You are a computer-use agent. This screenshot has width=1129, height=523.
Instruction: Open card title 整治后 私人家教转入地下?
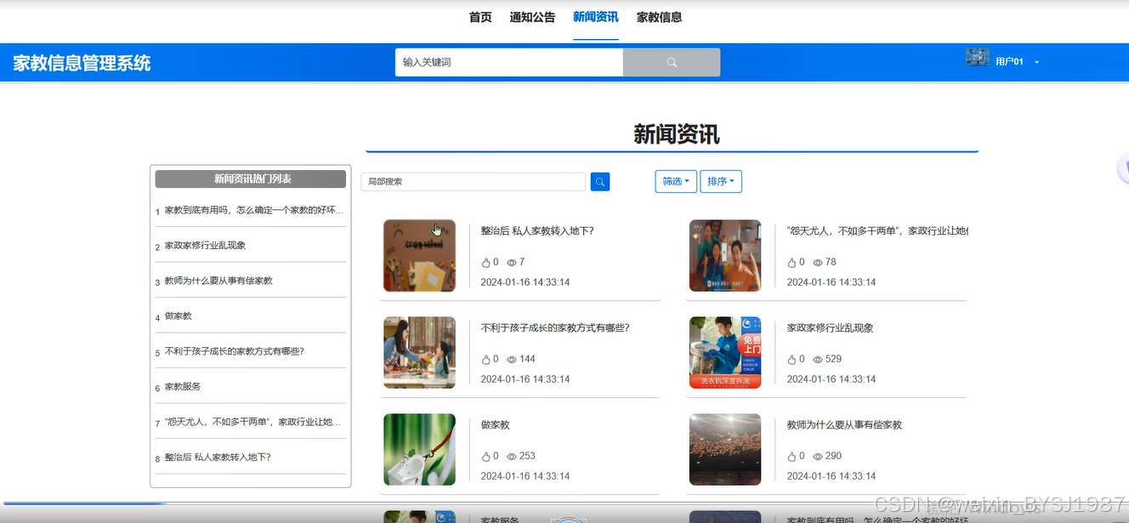537,230
